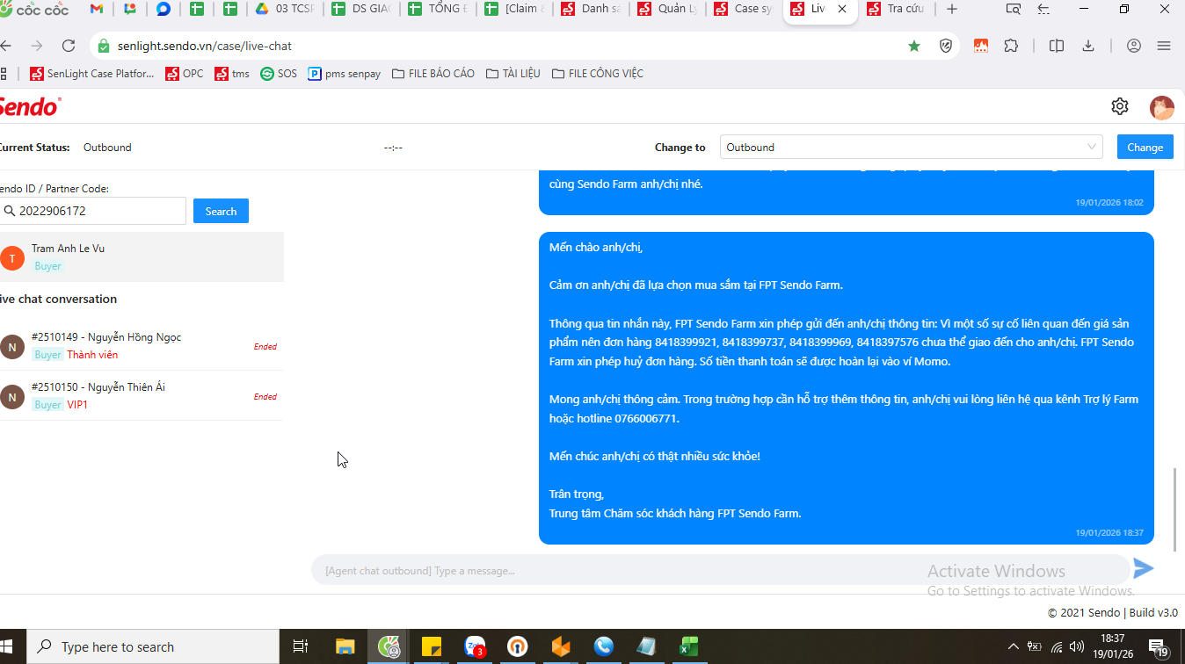Open Task View on the taskbar
The image size is (1185, 664).
[x=300, y=647]
